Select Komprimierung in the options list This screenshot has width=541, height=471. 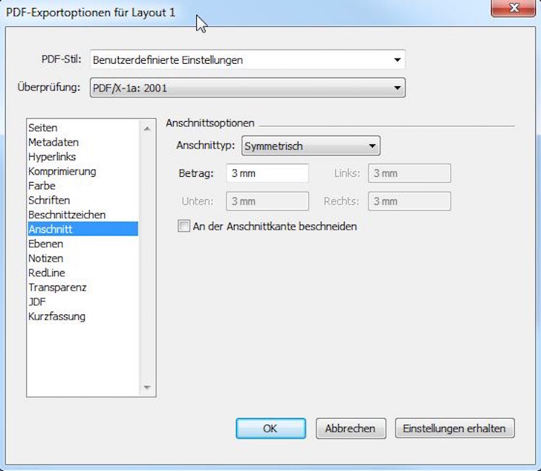(83, 171)
